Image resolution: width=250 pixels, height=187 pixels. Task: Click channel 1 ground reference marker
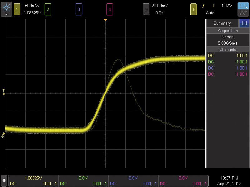pos(2,134)
